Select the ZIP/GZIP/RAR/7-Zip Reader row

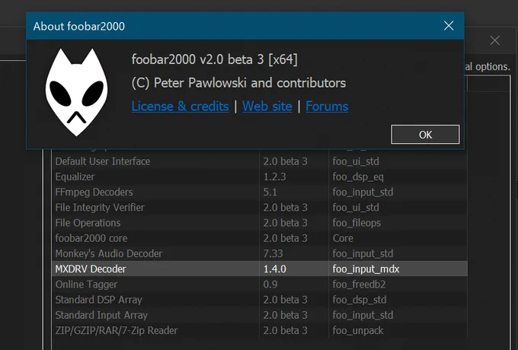point(260,330)
